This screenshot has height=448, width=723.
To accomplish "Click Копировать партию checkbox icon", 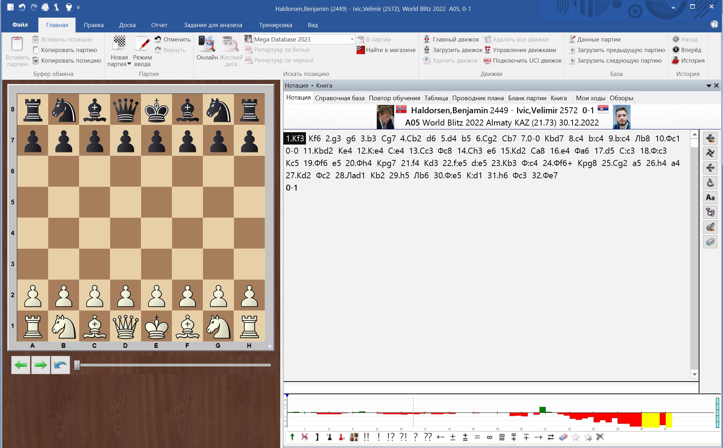I will [36, 50].
